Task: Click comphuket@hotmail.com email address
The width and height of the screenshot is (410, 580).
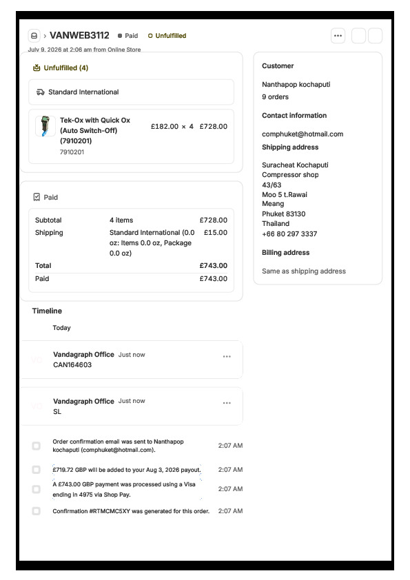Action: [x=303, y=134]
